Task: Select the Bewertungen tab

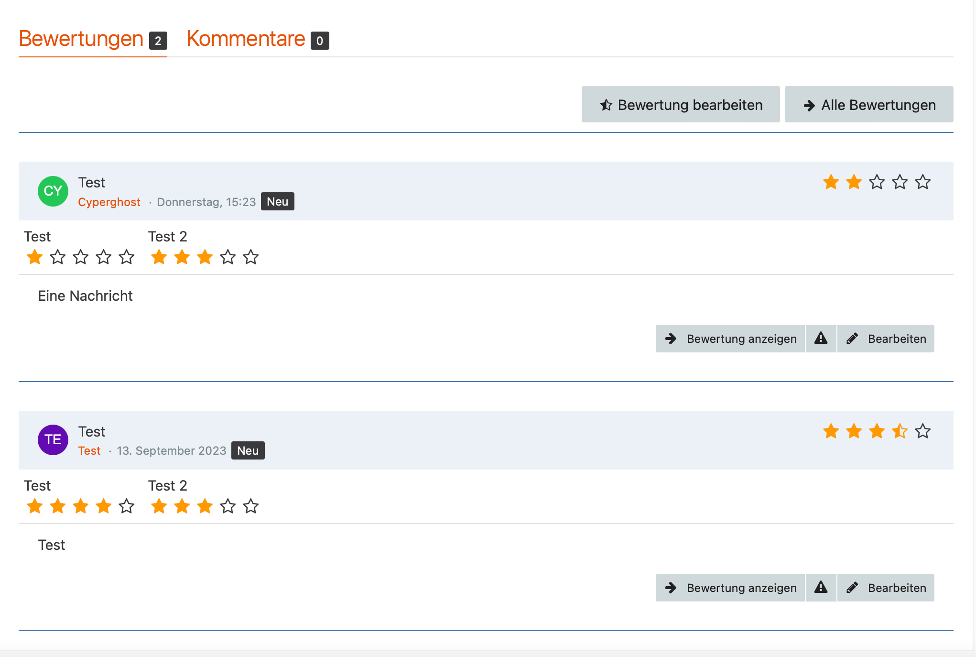Action: 92,39
